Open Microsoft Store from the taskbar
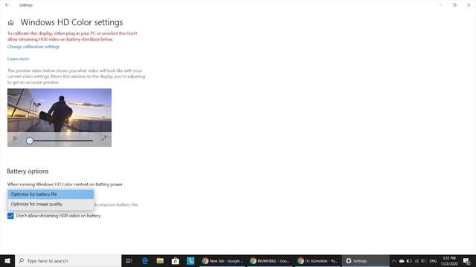The height and width of the screenshot is (267, 476). (176, 260)
